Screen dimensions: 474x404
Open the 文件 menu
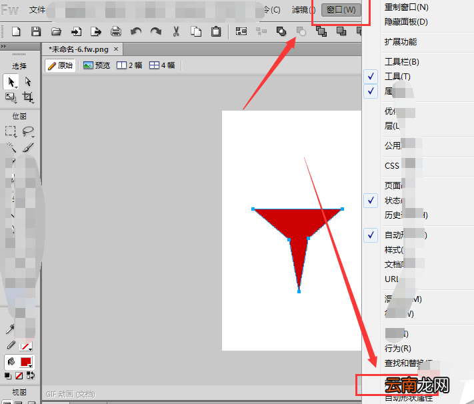pos(37,10)
